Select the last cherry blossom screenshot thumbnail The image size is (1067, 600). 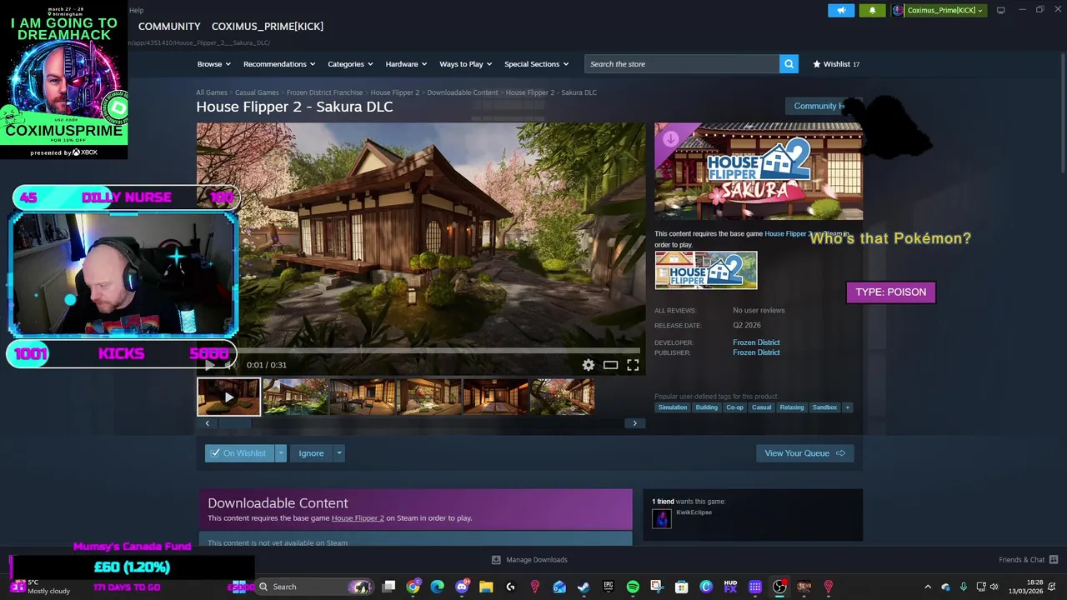562,397
